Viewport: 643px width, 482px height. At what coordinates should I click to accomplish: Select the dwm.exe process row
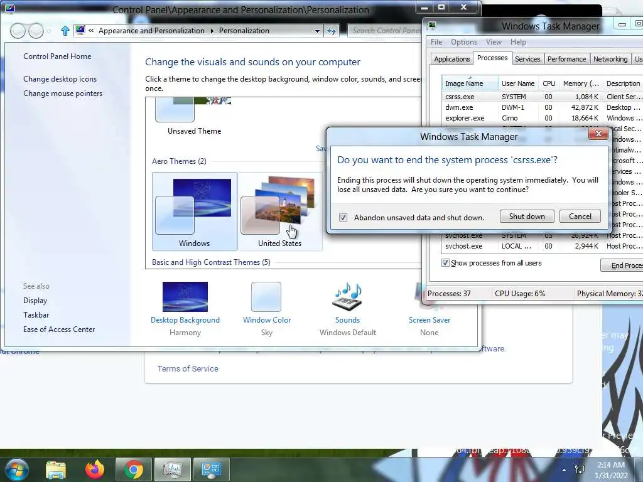pyautogui.click(x=542, y=107)
